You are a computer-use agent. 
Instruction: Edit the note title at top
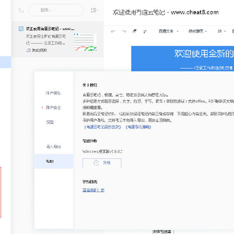tap(166, 12)
